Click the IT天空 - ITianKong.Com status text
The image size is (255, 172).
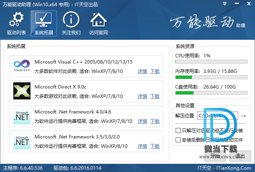(224, 168)
